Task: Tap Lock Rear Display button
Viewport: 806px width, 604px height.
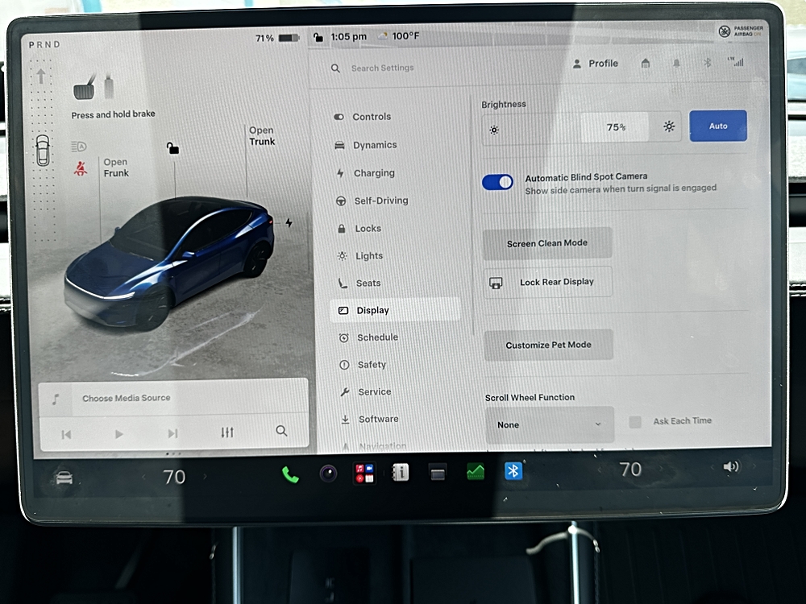Action: coord(547,282)
